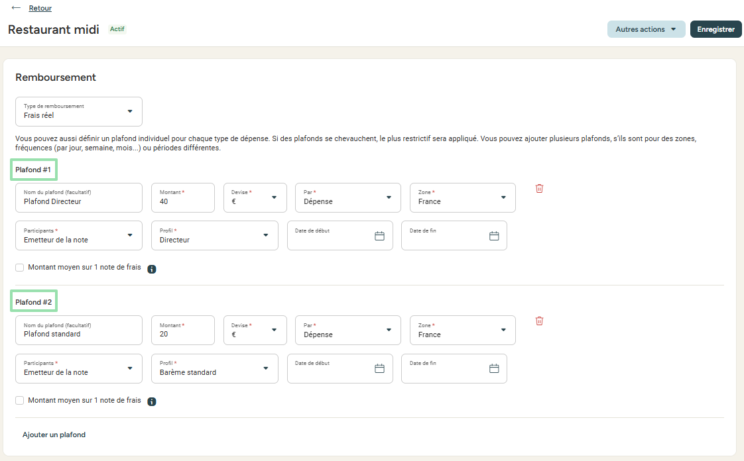Click the Plafond #2 heading
This screenshot has height=461, width=744.
[34, 302]
